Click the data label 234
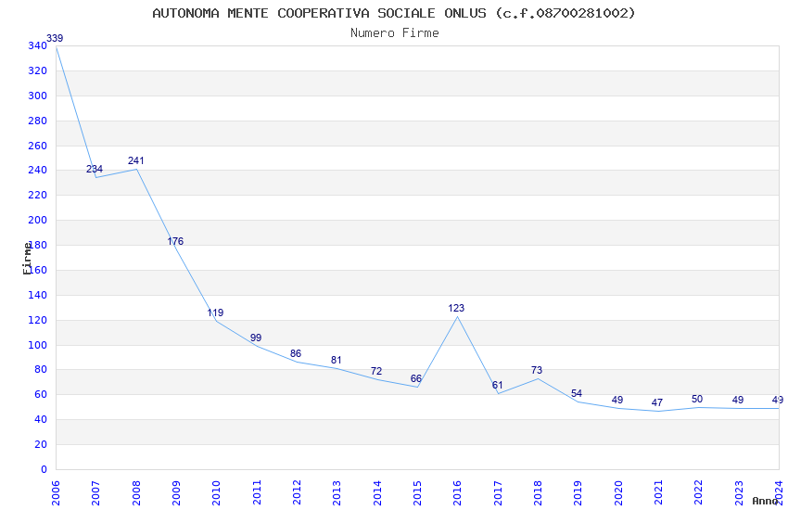Screen dimensions: 788x510 [x=95, y=170]
